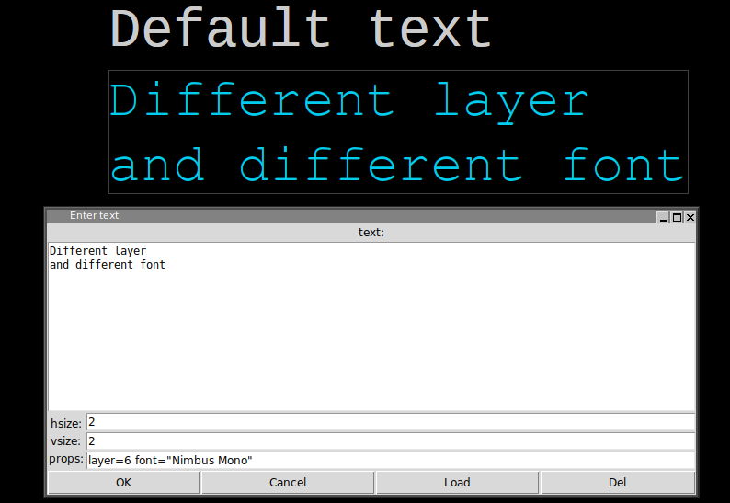Click the "text:" header label
The image size is (730, 503).
click(x=371, y=233)
